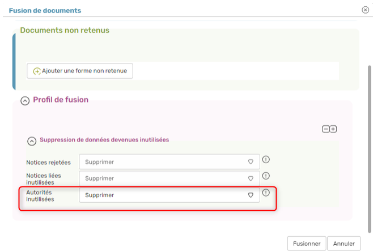Image resolution: width=386 pixels, height=251 pixels.
Task: Show info for Autorités inutilisées
Action: [266, 193]
